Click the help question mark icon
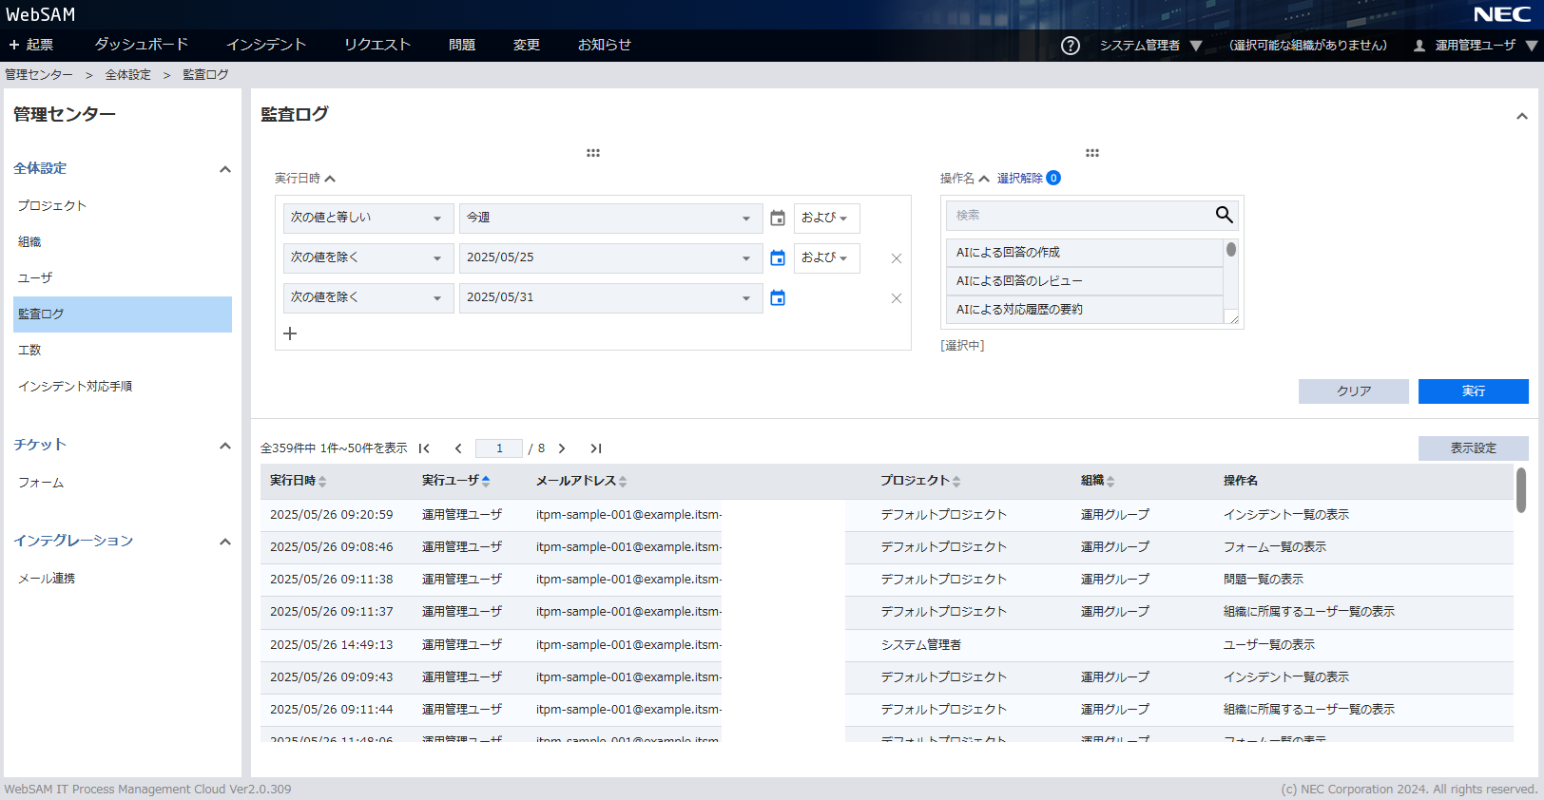The width and height of the screenshot is (1544, 800). point(1071,46)
